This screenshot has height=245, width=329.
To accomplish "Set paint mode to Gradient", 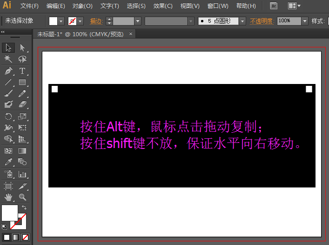I will click(x=16, y=238).
